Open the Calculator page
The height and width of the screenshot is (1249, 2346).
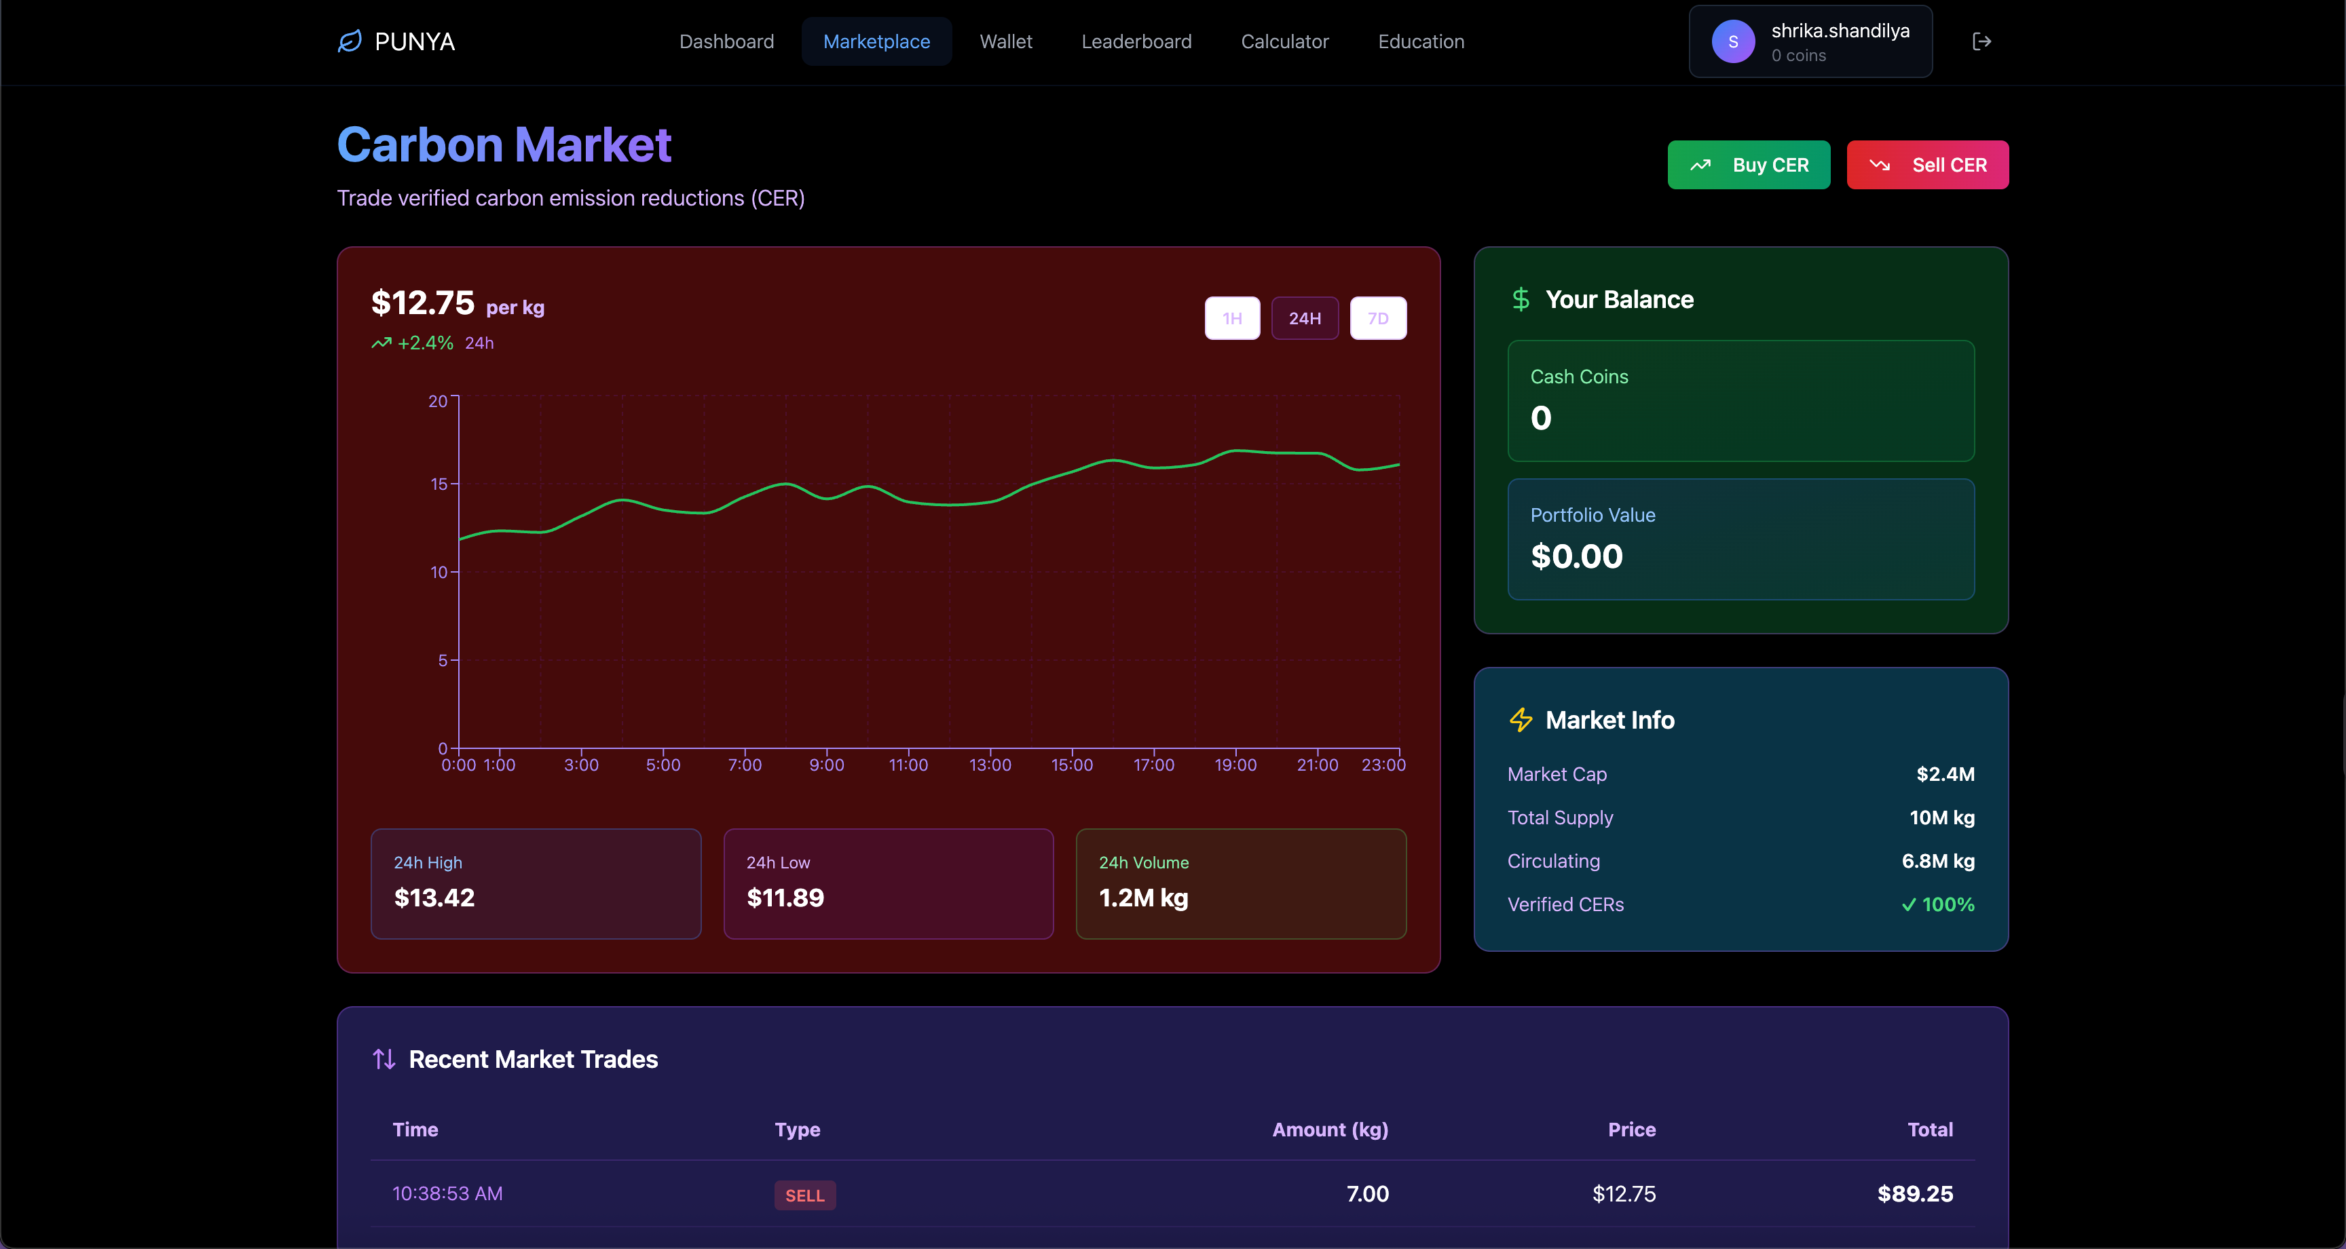pos(1284,41)
